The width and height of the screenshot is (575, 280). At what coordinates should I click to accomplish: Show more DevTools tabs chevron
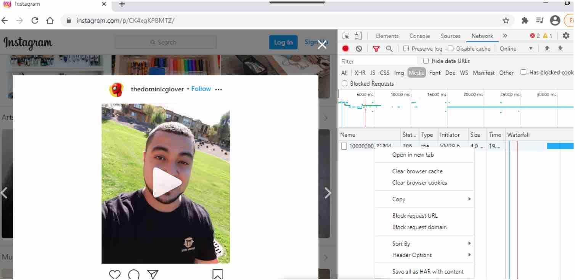pos(505,36)
